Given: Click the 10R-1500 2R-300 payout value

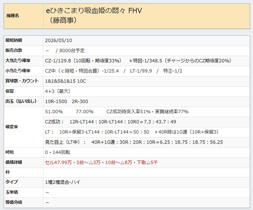Looking at the screenshot, I should pos(67,101).
